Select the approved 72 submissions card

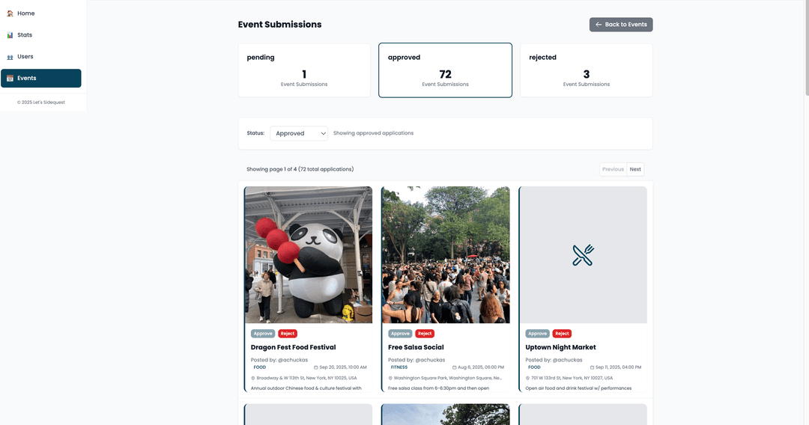pyautogui.click(x=445, y=70)
